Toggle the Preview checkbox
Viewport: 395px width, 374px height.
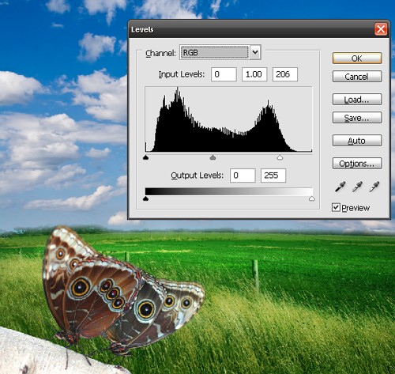tap(336, 207)
